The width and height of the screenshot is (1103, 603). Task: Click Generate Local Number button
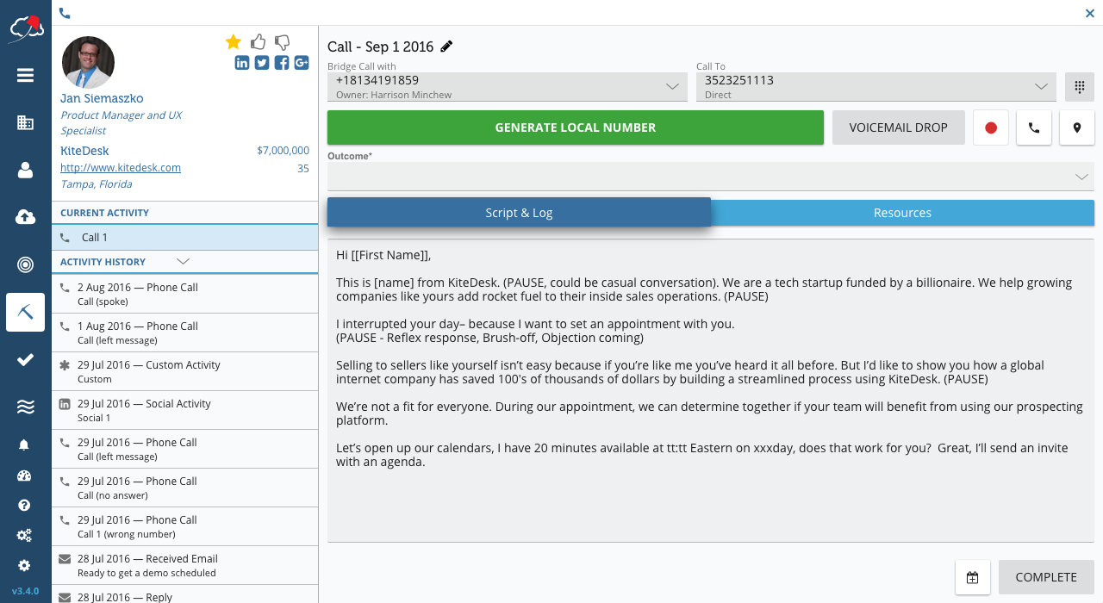click(x=575, y=127)
